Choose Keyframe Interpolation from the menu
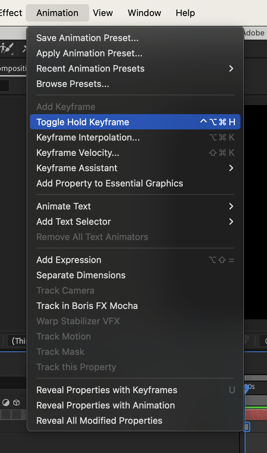The width and height of the screenshot is (267, 453). click(x=88, y=137)
